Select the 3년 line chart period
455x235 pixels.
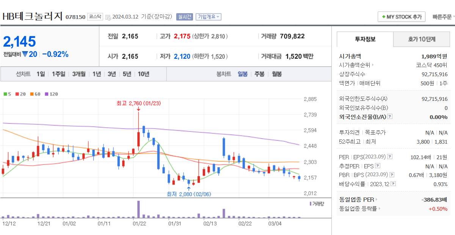(112, 74)
